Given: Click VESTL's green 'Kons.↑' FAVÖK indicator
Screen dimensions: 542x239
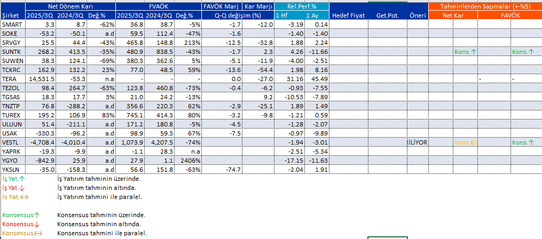Looking at the screenshot, I should click(x=523, y=142).
